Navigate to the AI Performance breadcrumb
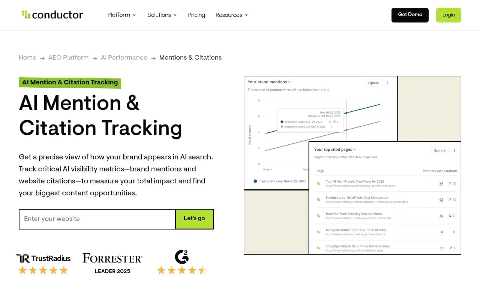The width and height of the screenshot is (480, 300). pos(124,57)
